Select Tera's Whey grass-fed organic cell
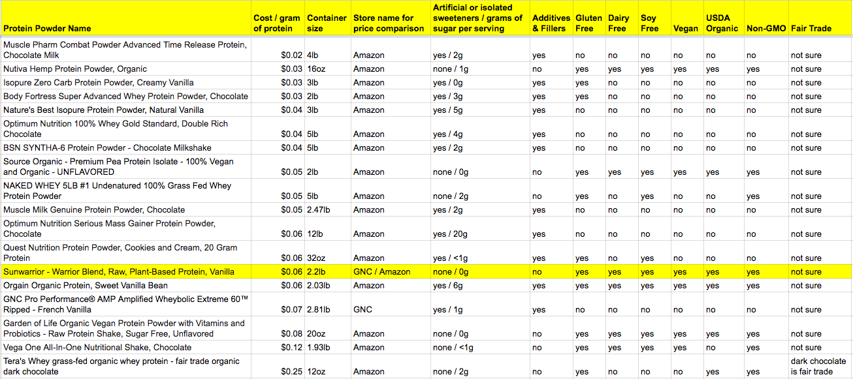This screenshot has width=853, height=379. (x=126, y=366)
